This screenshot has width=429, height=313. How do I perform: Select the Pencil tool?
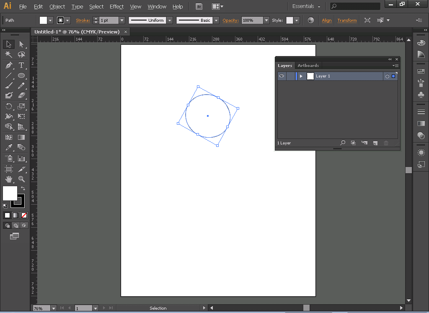[21, 85]
